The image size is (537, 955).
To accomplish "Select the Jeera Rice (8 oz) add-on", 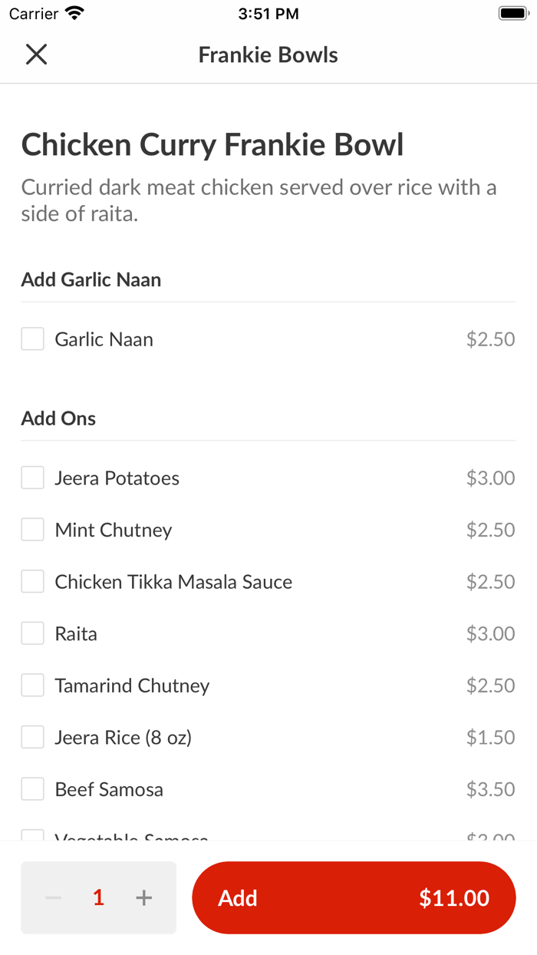I will (31, 736).
